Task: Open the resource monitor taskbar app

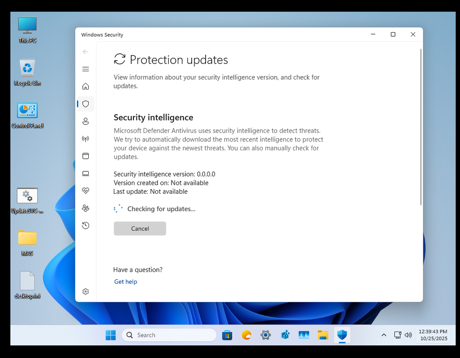Action: (304, 335)
